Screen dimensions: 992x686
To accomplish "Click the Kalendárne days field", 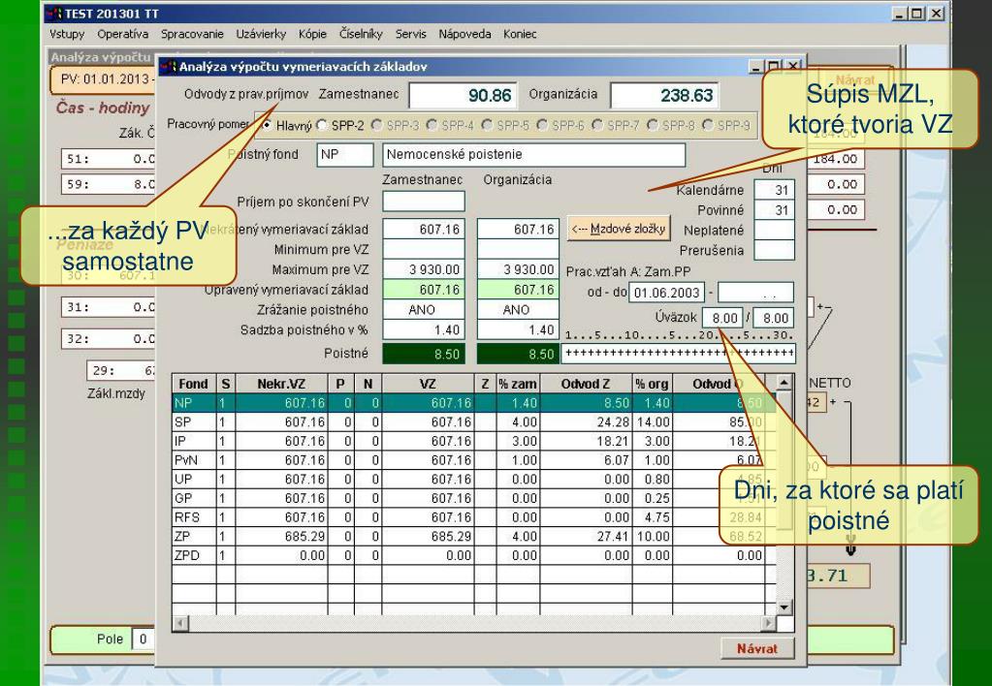I will point(775,190).
